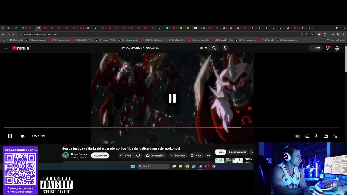Dislike the video
347x195 pixels.
tap(138, 155)
